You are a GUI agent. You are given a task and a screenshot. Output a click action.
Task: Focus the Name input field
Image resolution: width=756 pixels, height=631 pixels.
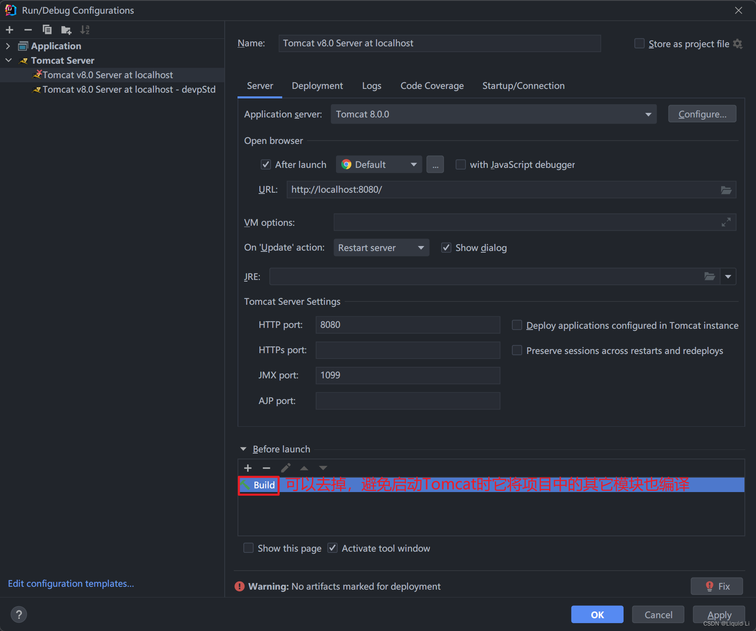coord(439,43)
